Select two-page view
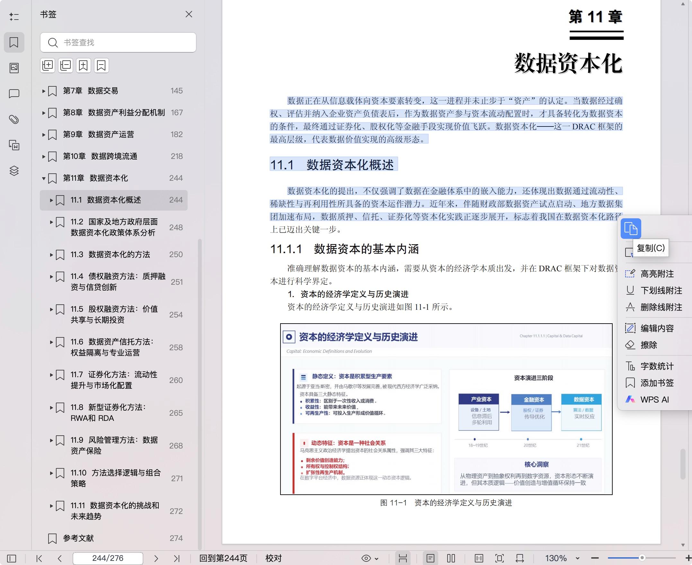This screenshot has height=565, width=692. 451,559
